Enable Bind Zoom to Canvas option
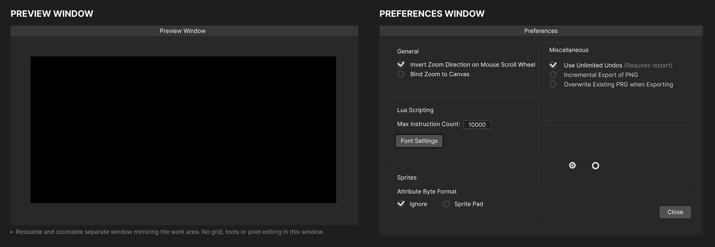This screenshot has width=715, height=247. [401, 74]
